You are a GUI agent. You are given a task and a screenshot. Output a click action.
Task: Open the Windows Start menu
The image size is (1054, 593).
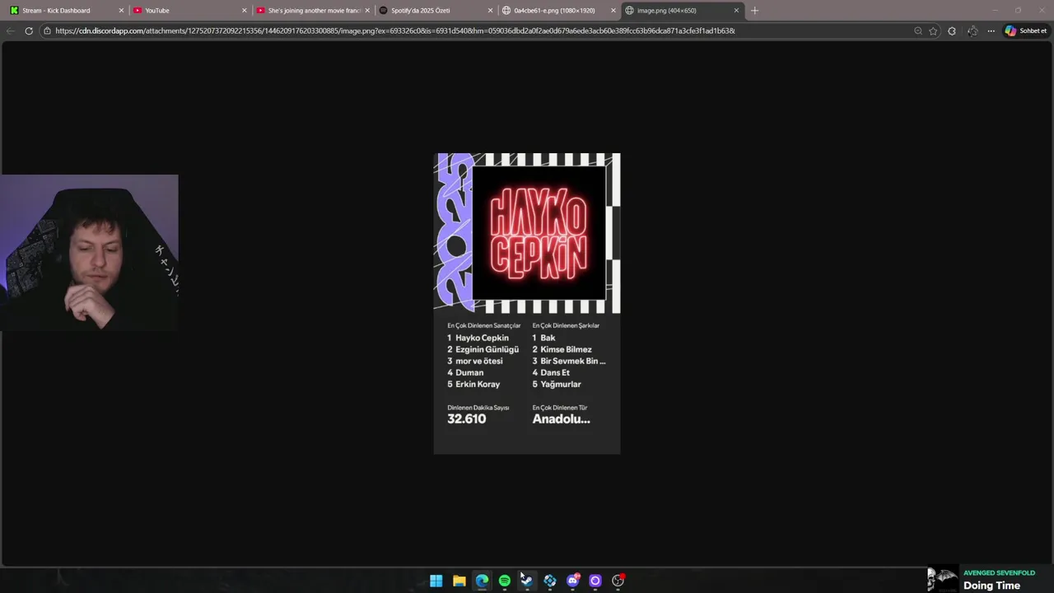click(x=436, y=581)
